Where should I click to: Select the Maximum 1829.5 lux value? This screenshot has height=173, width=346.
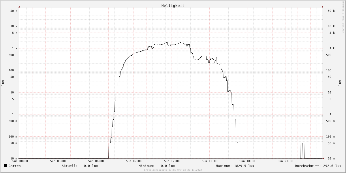[244, 166]
